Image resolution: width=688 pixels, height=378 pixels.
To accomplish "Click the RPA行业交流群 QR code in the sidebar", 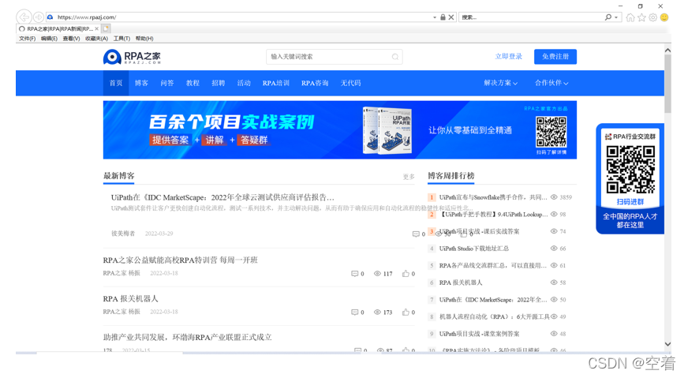I will coord(630,170).
